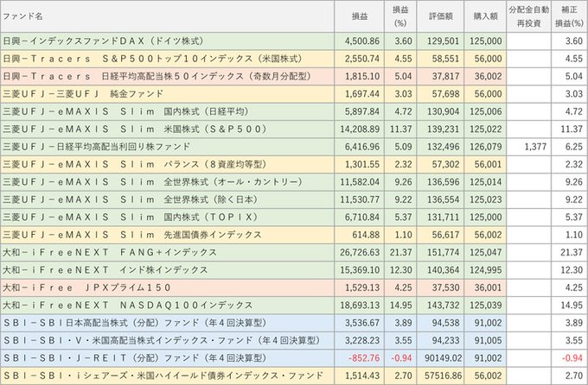Select the valuation 136,596
The height and width of the screenshot is (385, 588).
(x=444, y=182)
